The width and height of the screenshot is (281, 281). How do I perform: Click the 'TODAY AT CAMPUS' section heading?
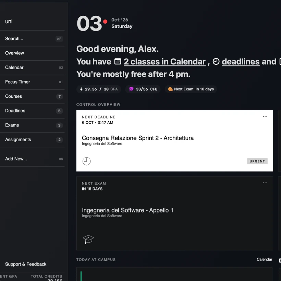coord(96,259)
